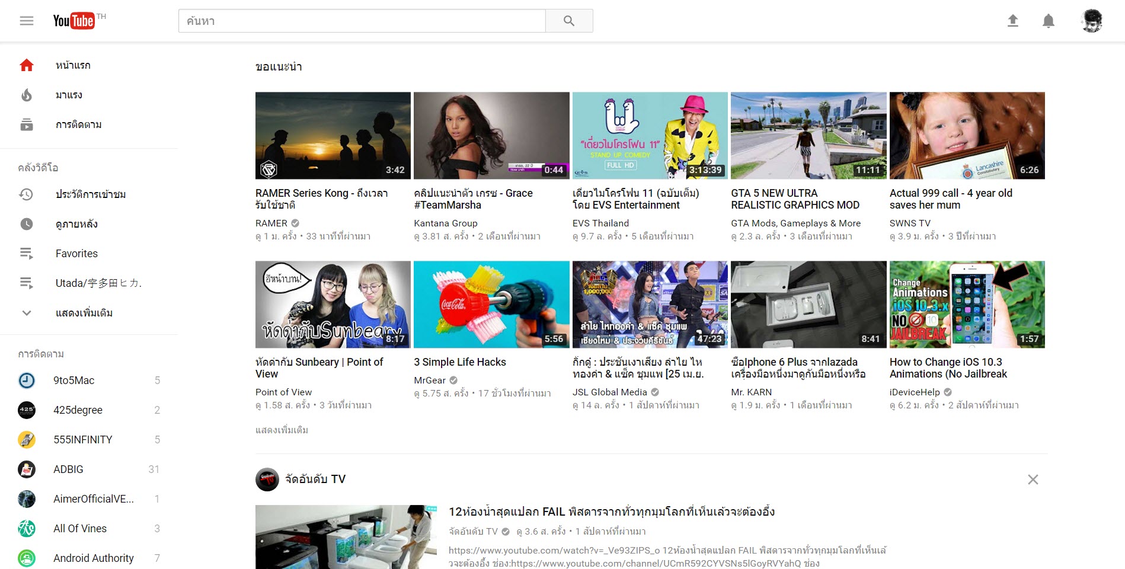Open the account profile avatar
The height and width of the screenshot is (569, 1125).
click(1091, 21)
